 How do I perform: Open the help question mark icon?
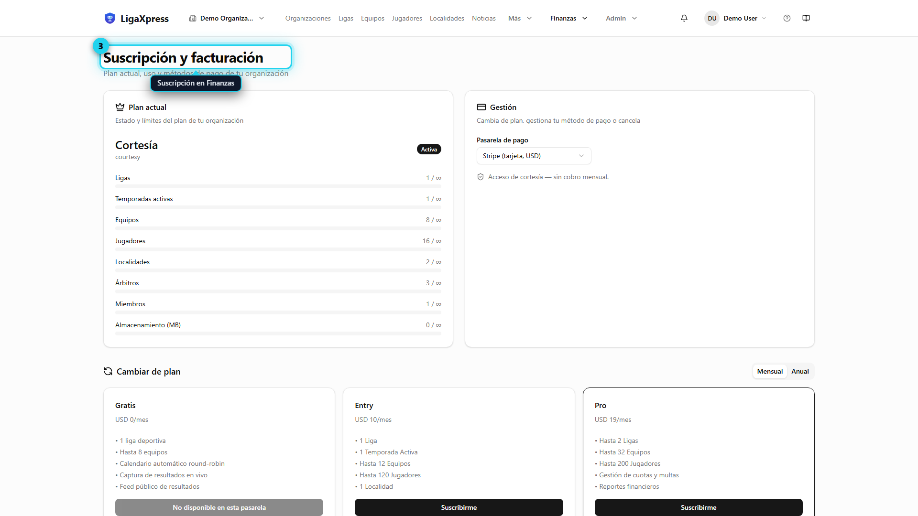[x=787, y=18]
